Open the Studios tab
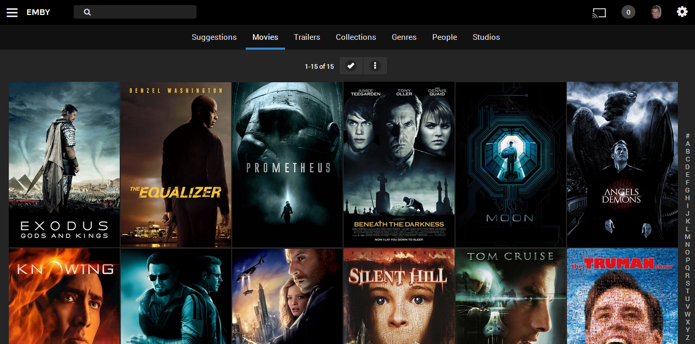The height and width of the screenshot is (344, 695). coord(486,37)
